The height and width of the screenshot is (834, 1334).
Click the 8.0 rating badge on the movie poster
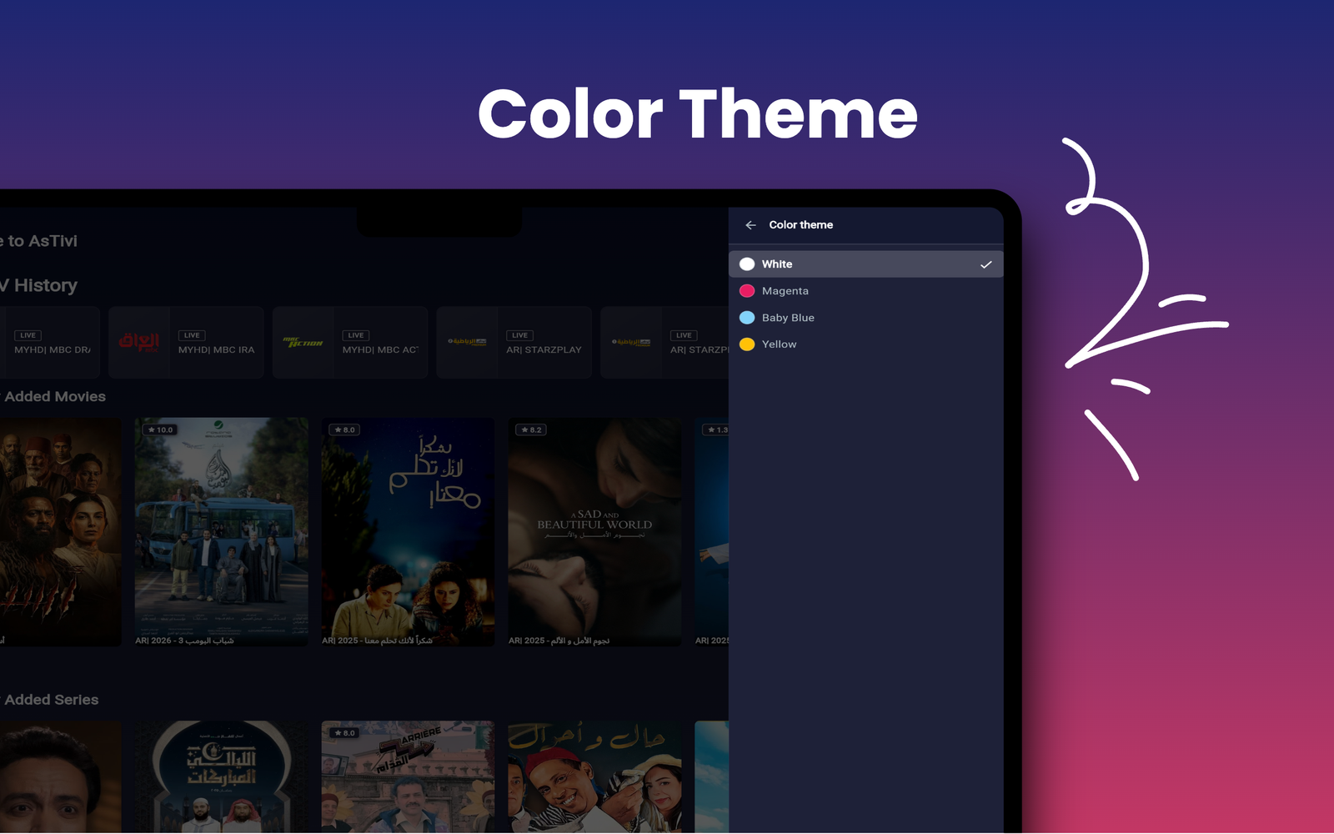click(344, 430)
